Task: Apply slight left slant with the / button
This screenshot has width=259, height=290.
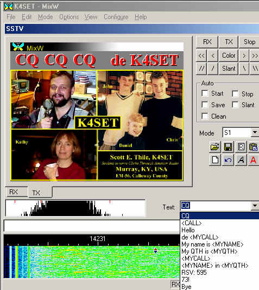Action: (x=213, y=69)
